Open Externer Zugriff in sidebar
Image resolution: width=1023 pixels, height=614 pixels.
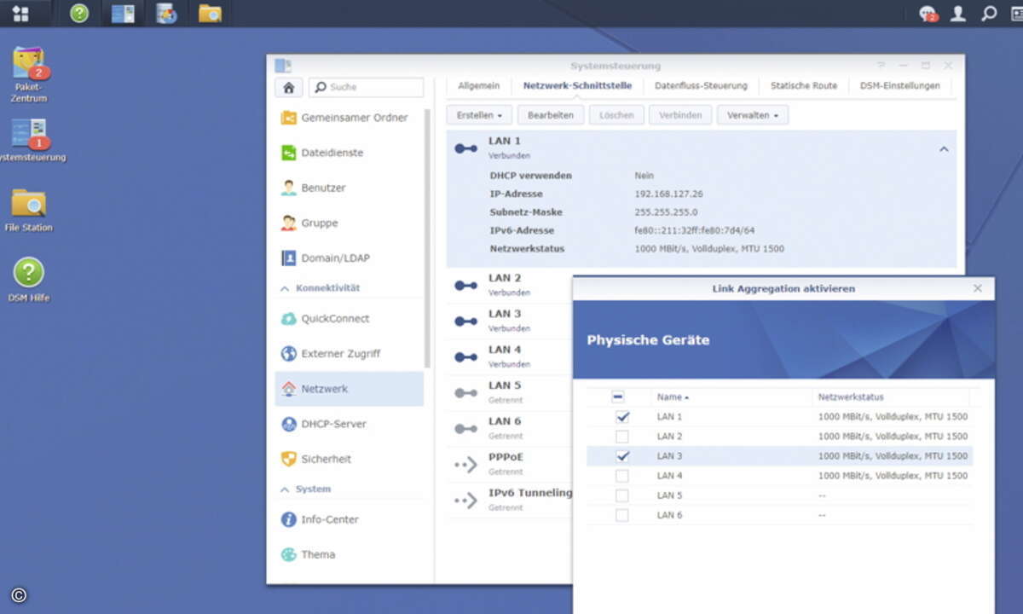point(349,353)
